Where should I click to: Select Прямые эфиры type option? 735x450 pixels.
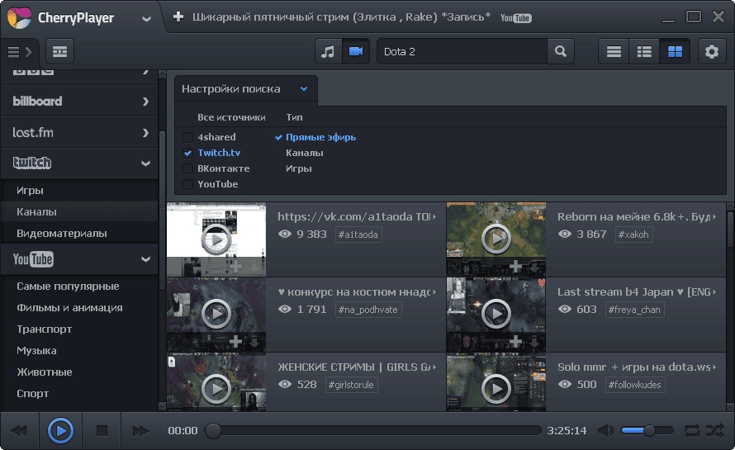[x=320, y=137]
